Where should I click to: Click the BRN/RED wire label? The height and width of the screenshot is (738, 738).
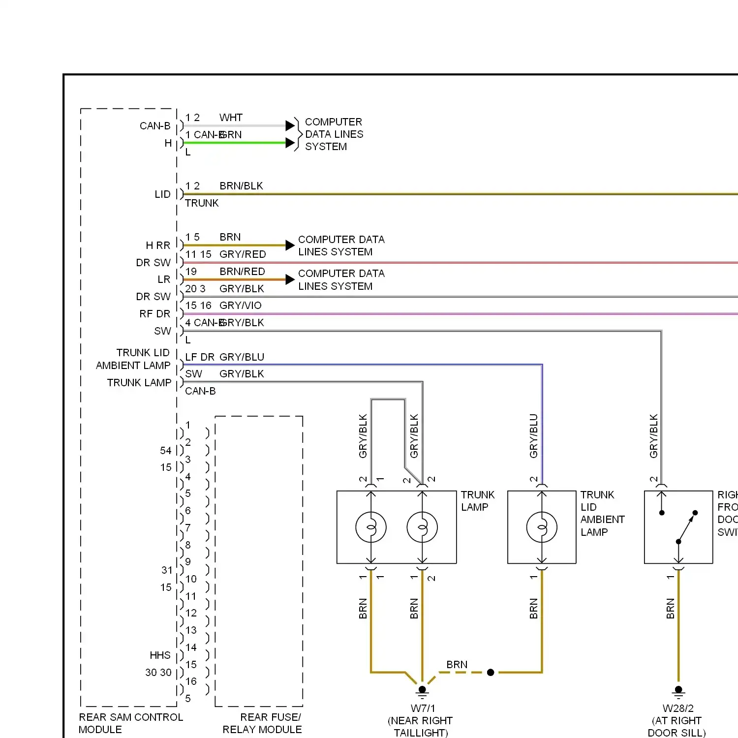coord(242,272)
